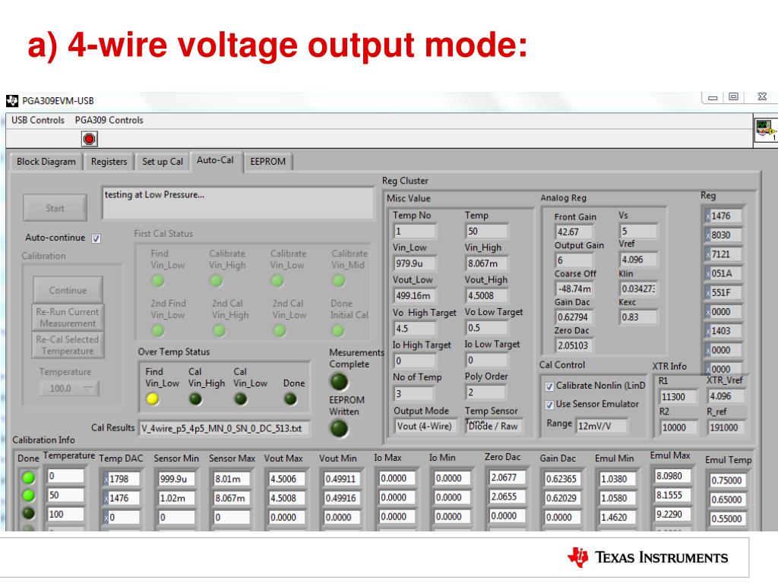
Task: Open the USB Controls menu
Action: [38, 120]
